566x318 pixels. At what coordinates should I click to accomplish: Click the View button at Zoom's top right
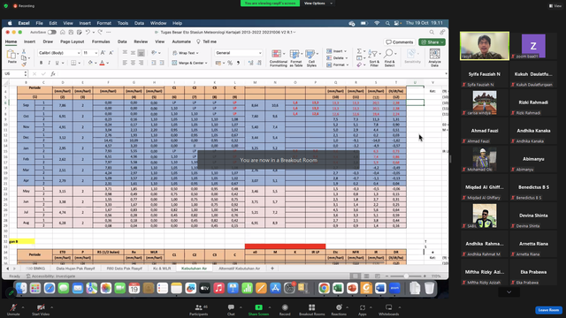coord(555,6)
